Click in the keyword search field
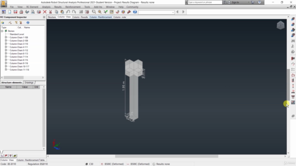 tap(204, 2)
